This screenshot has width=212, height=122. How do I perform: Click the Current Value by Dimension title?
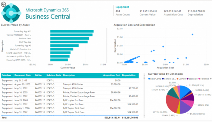165,74
